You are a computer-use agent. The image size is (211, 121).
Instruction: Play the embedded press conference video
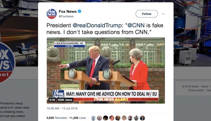pyautogui.click(x=105, y=70)
